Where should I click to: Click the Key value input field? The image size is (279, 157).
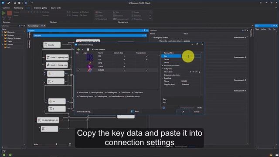click(191, 56)
